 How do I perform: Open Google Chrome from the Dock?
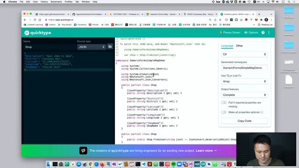[91, 164]
